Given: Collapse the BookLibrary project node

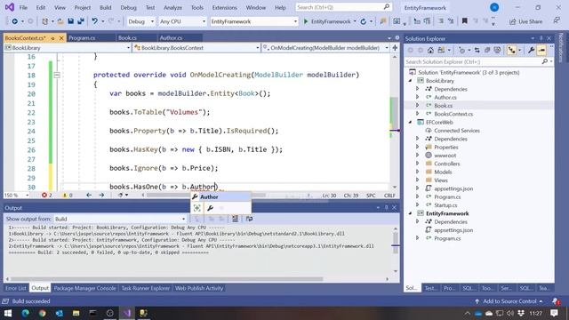Looking at the screenshot, I should click(x=411, y=81).
